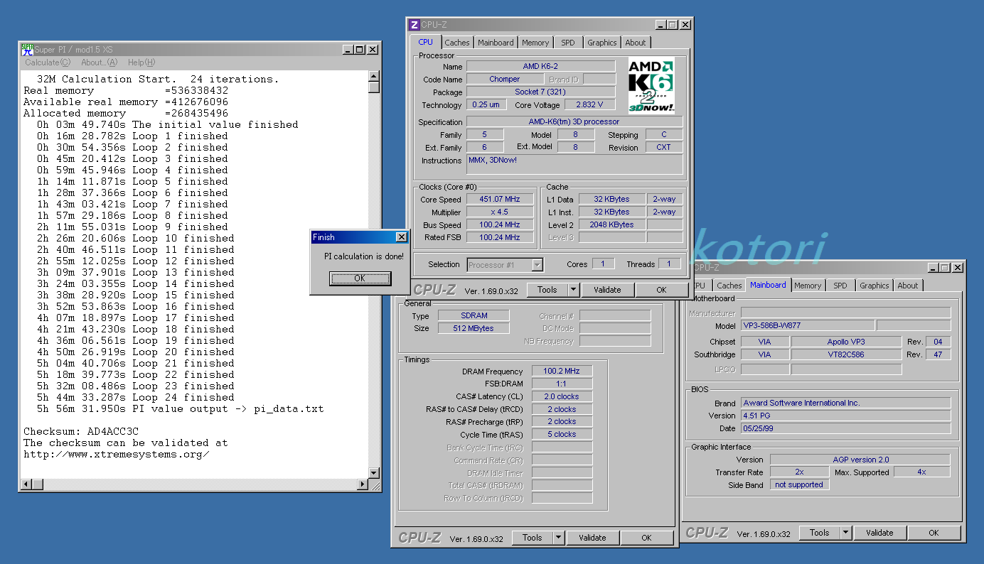Click the AGP version 2.0 field
The image size is (984, 564).
tap(860, 460)
